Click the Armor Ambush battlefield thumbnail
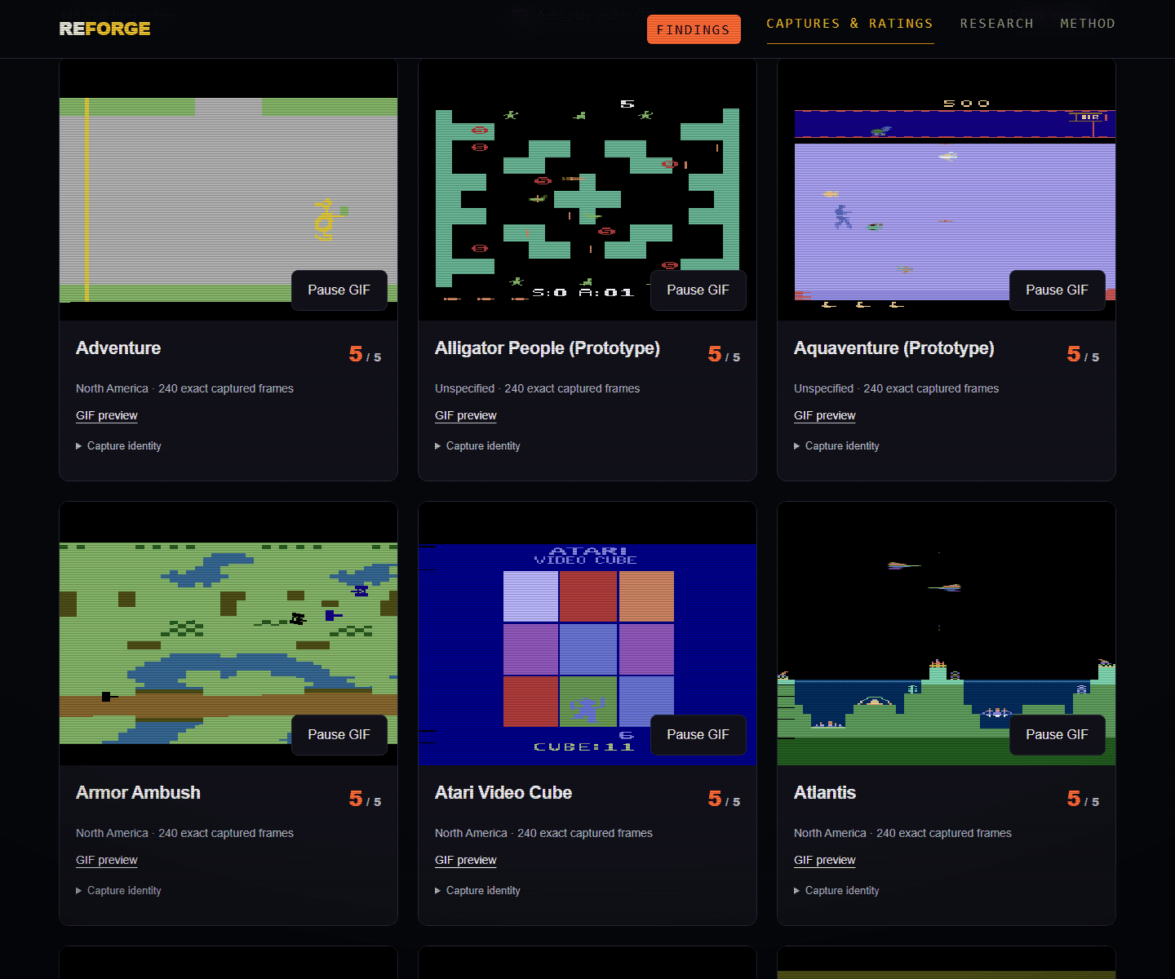 [x=228, y=634]
